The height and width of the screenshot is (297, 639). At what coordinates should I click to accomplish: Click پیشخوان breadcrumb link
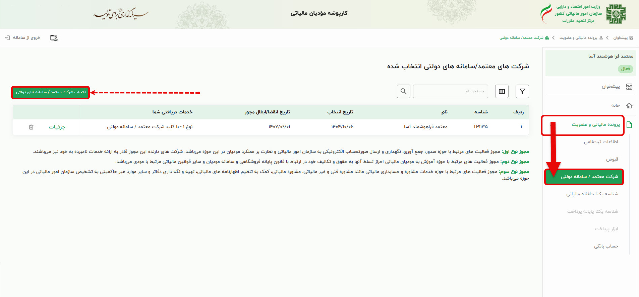623,38
